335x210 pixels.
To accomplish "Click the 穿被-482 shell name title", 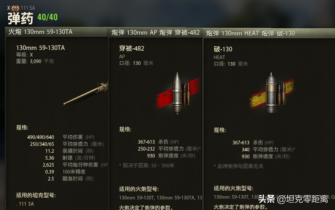I will [x=132, y=48].
